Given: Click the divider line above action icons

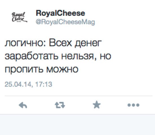Looking at the screenshot, I should point(79,96).
